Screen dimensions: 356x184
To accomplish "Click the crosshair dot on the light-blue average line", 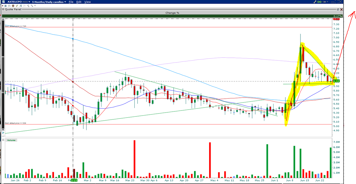I will click(73, 39).
